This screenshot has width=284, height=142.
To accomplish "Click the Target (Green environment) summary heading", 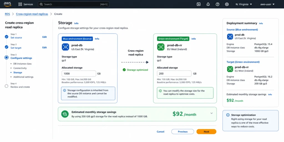I will [x=243, y=62].
